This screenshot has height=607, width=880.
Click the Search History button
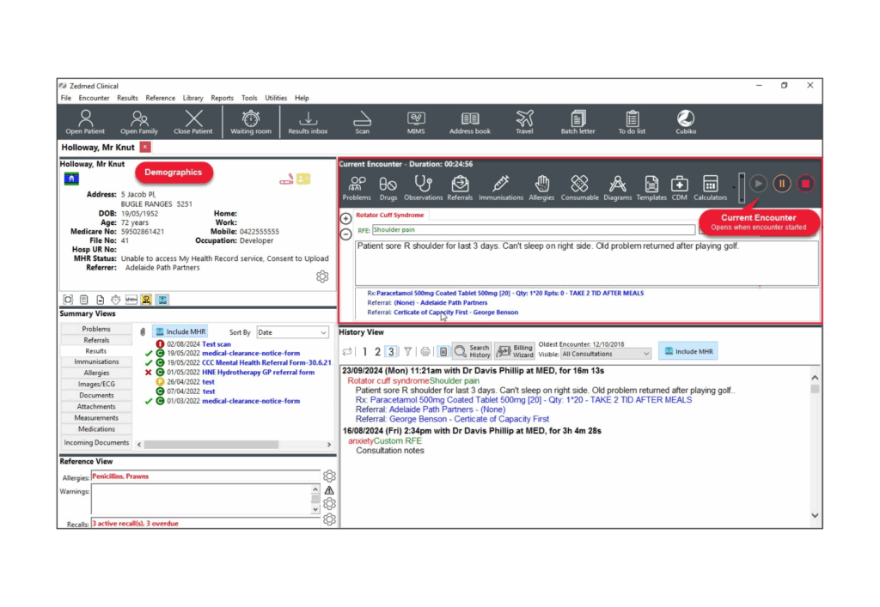[471, 351]
